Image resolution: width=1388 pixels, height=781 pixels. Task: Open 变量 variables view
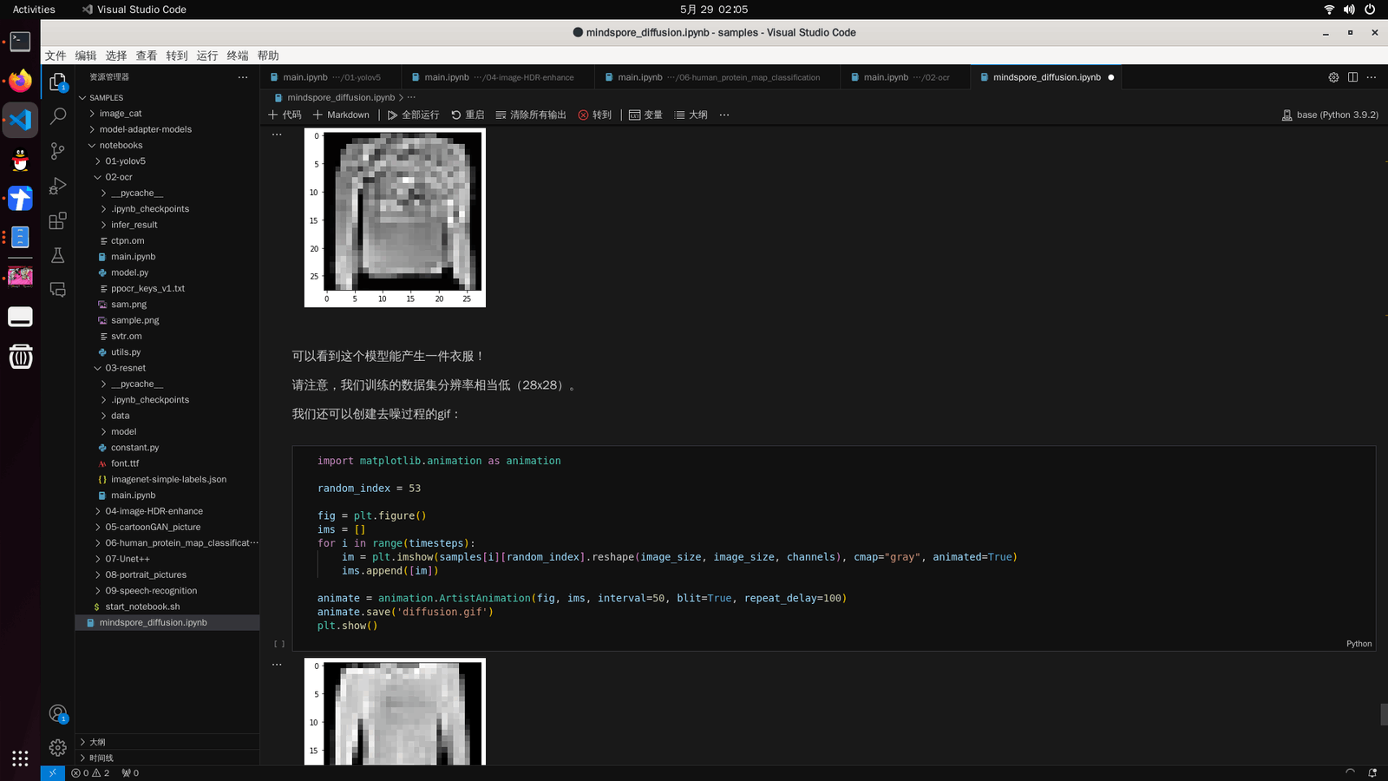(645, 115)
